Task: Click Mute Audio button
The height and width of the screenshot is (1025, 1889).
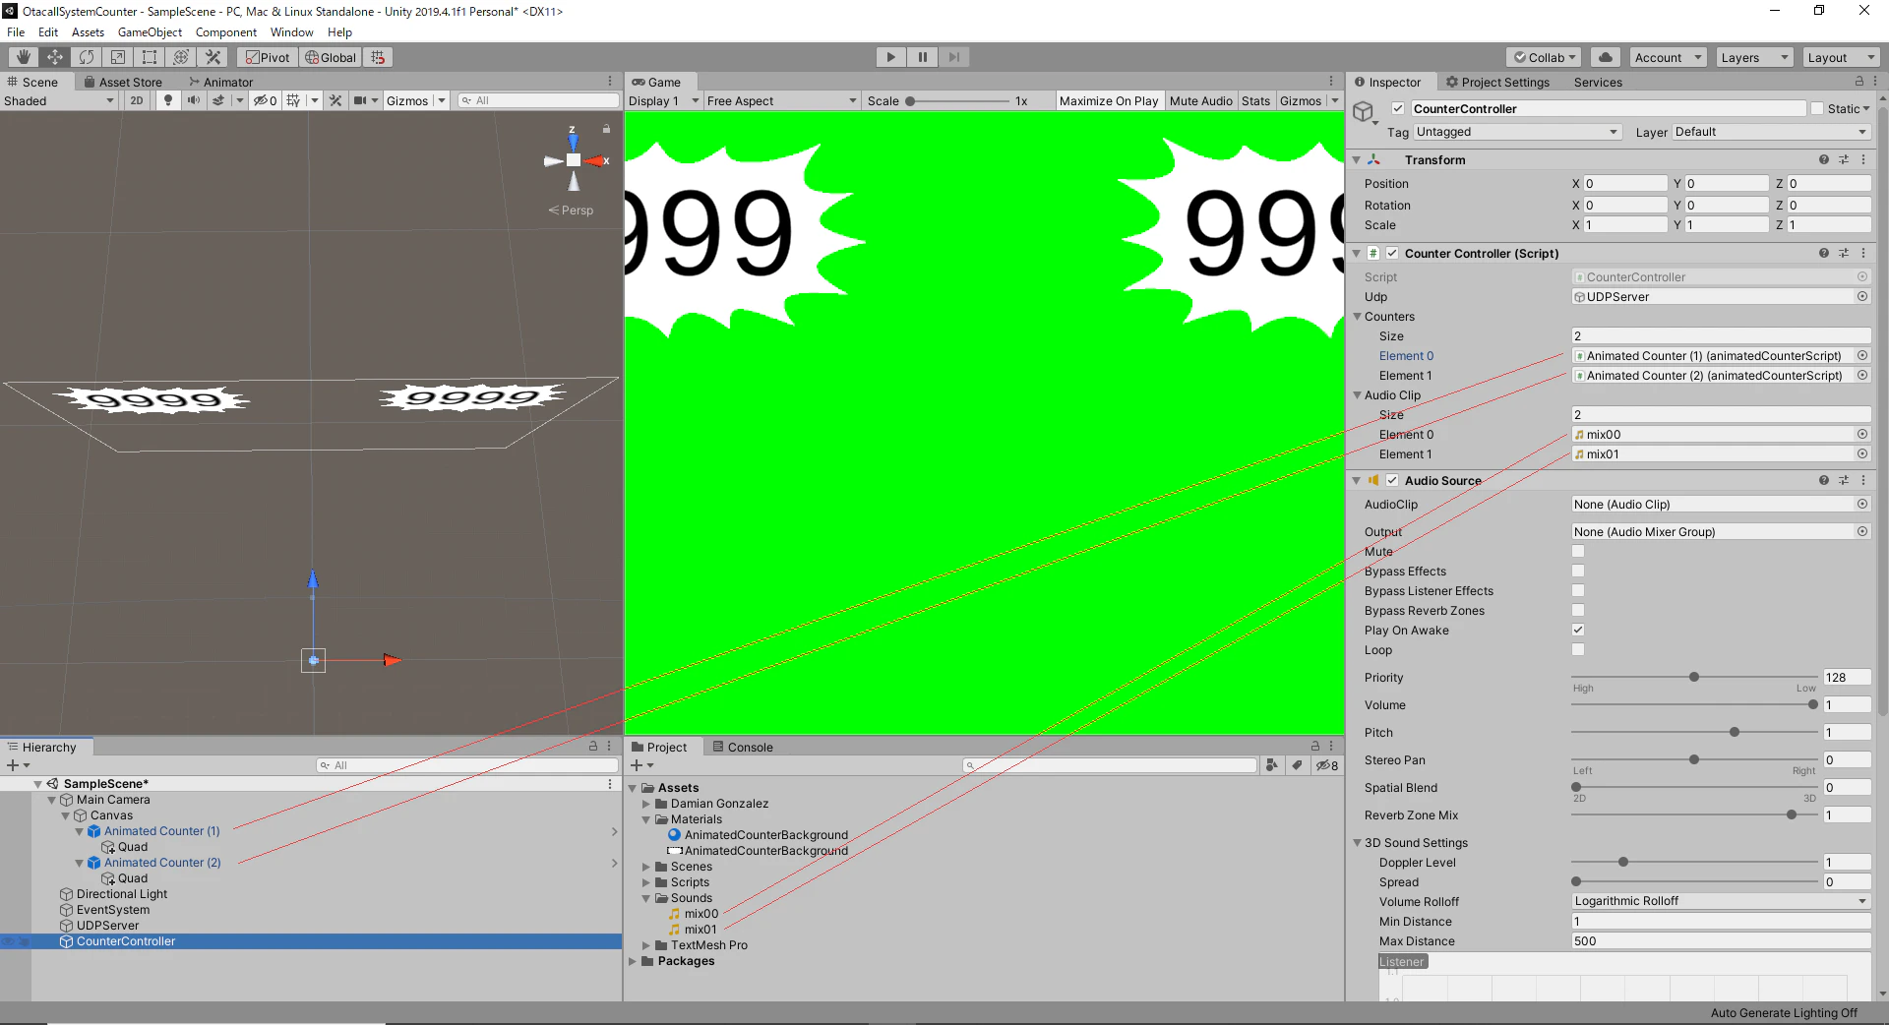Action: coord(1200,100)
